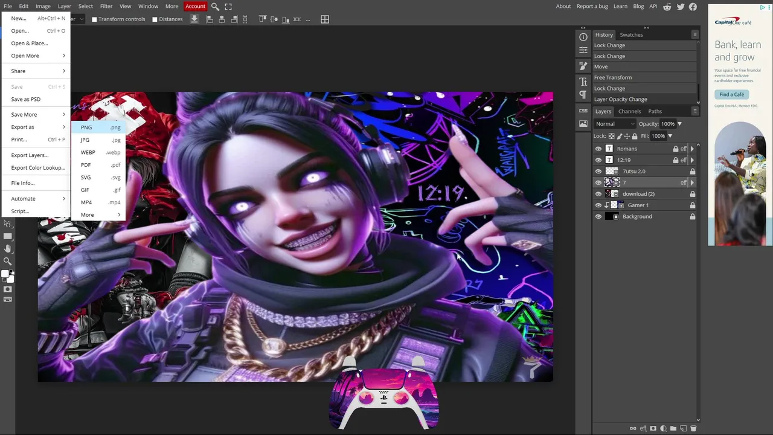This screenshot has width=773, height=435.
Task: Open the search magnifier icon
Action: [x=215, y=7]
